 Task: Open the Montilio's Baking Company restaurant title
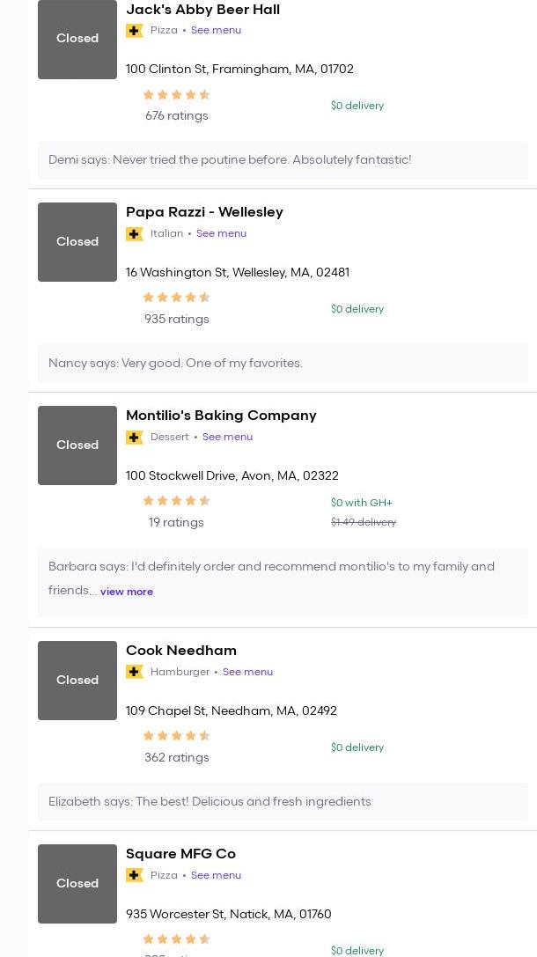[221, 416]
